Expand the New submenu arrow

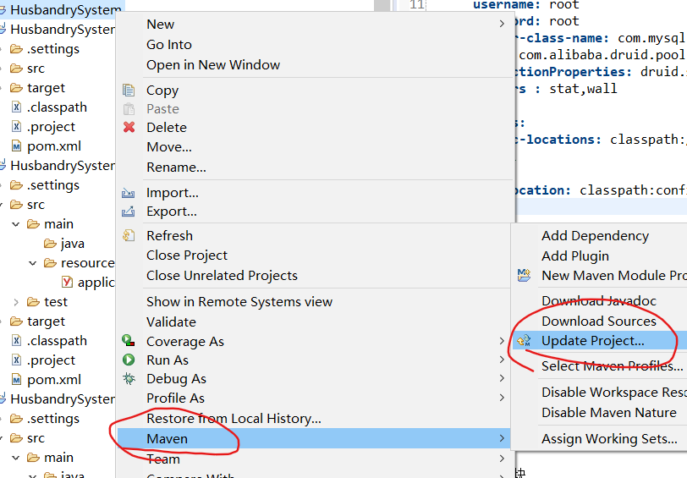point(502,24)
